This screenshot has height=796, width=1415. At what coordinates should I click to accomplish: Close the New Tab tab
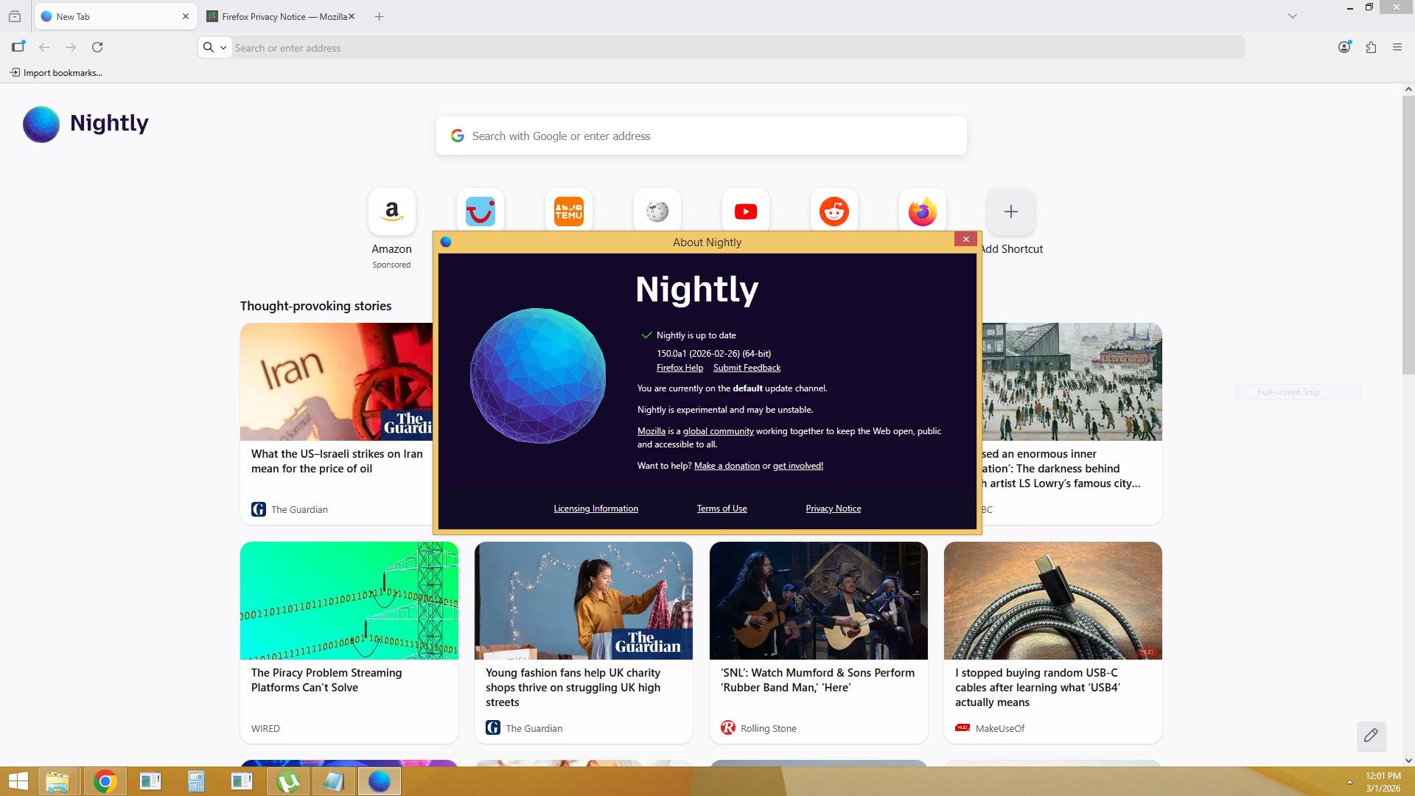(x=185, y=16)
